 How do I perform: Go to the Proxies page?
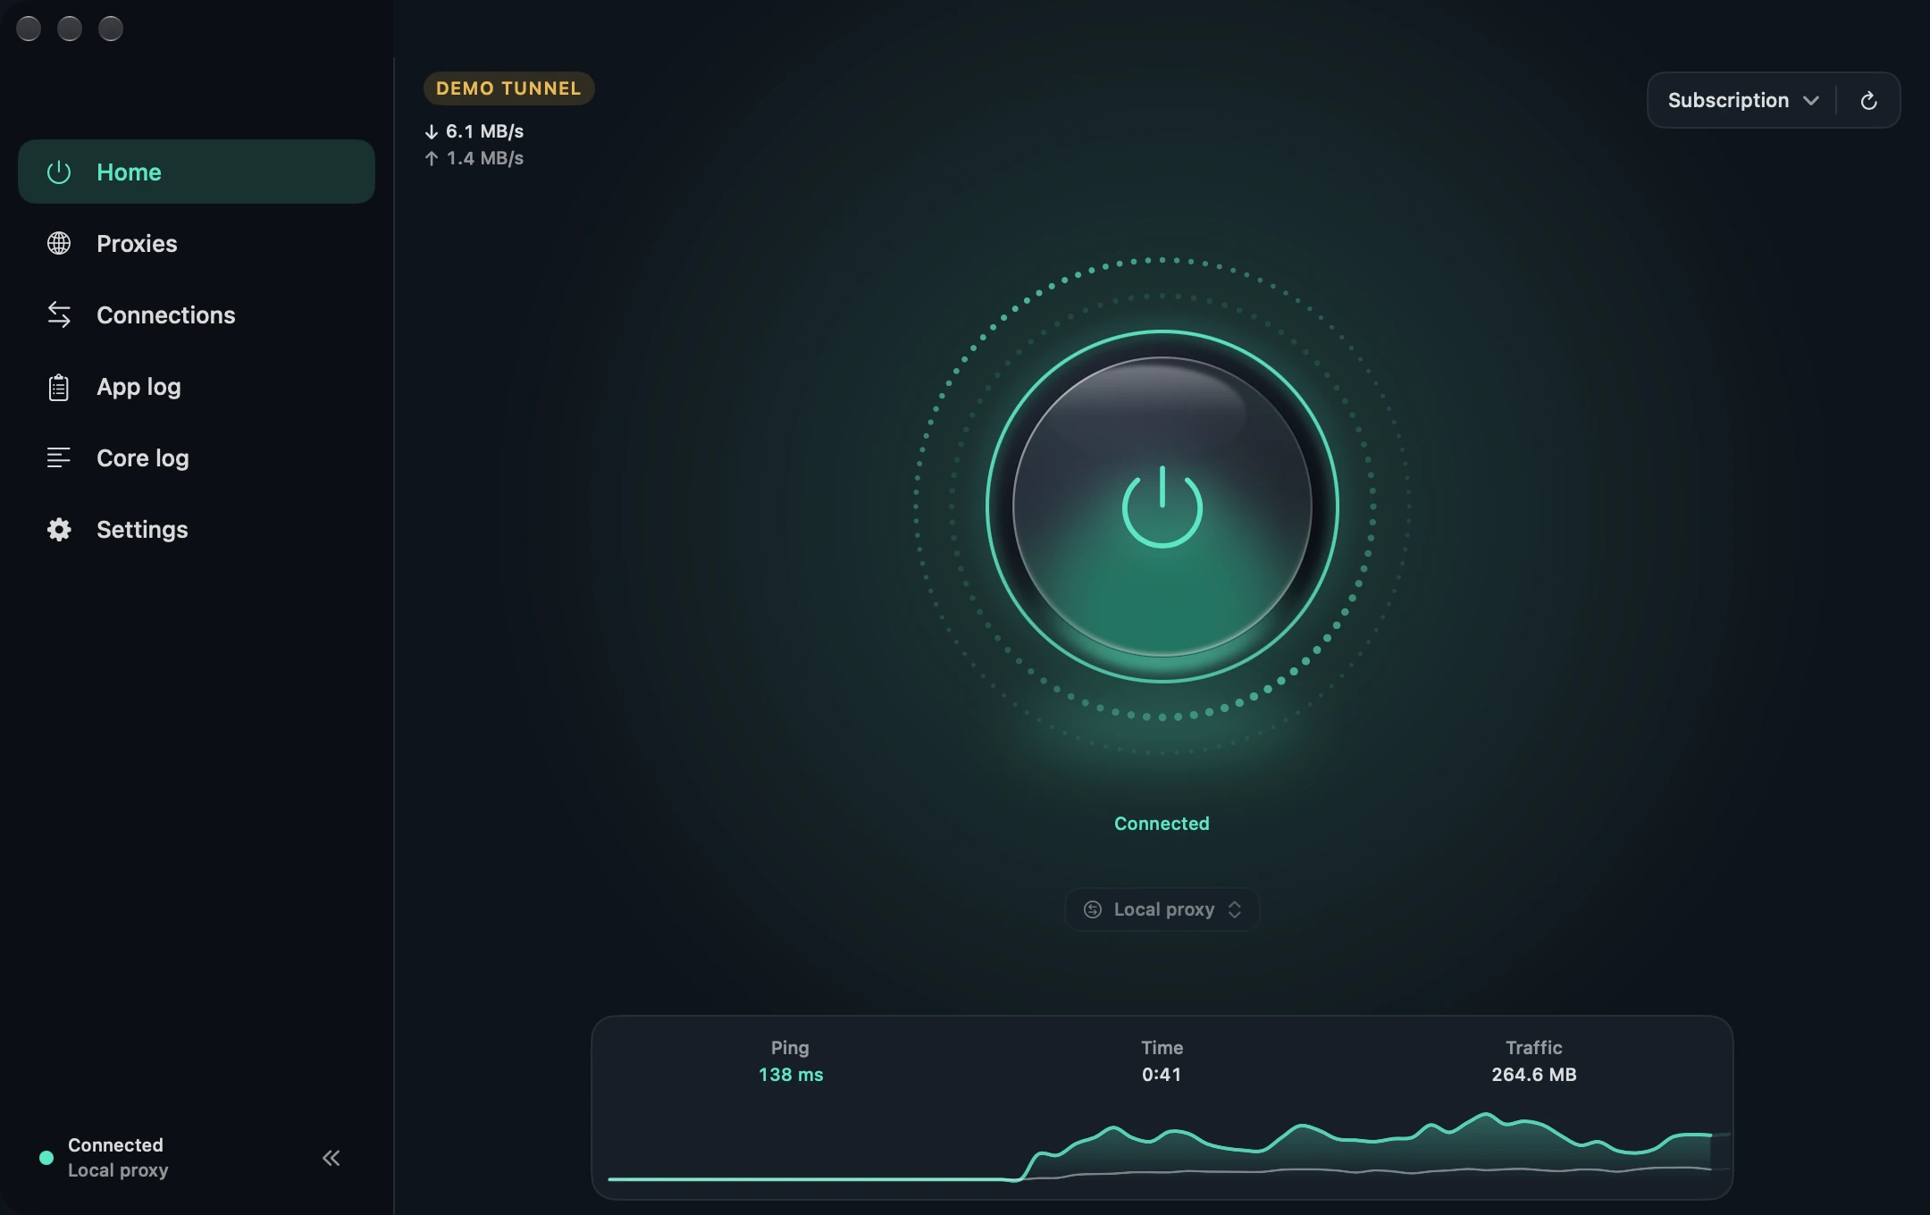pyautogui.click(x=196, y=243)
